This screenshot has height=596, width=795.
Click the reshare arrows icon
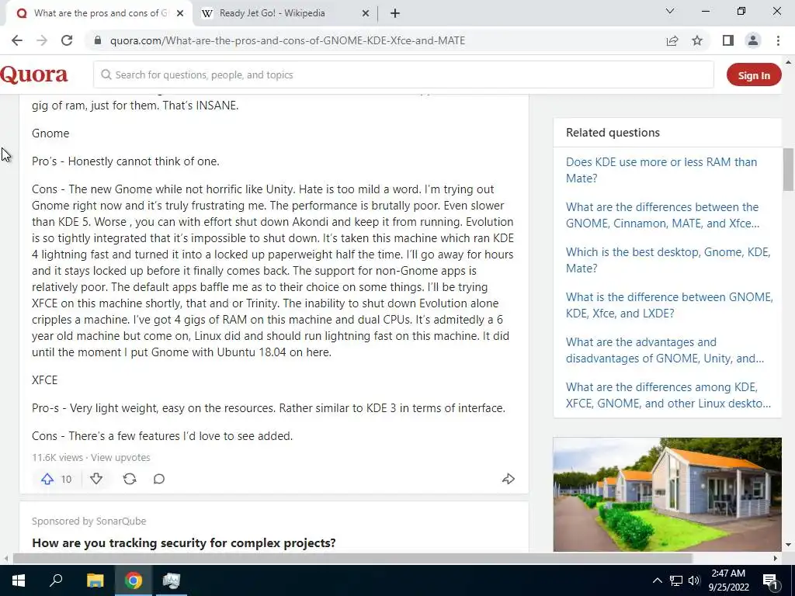pos(130,479)
